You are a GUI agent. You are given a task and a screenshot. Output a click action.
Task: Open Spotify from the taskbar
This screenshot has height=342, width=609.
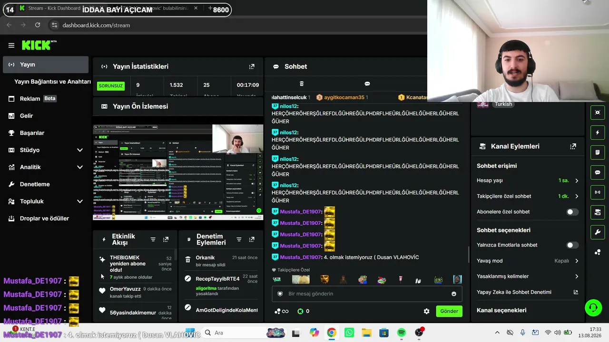401,332
